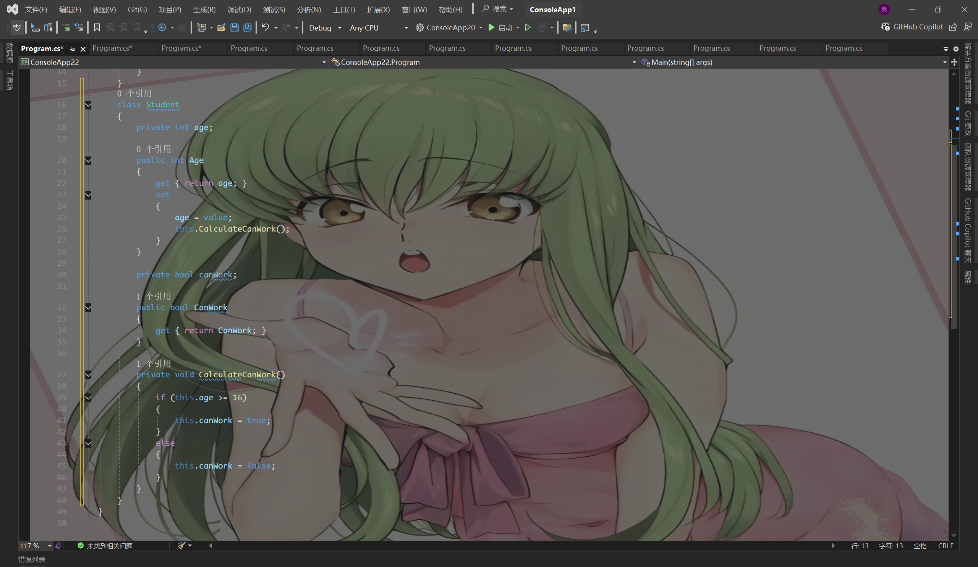Screen dimensions: 978x567
Task: Click the purple user account avatar
Action: [x=884, y=9]
